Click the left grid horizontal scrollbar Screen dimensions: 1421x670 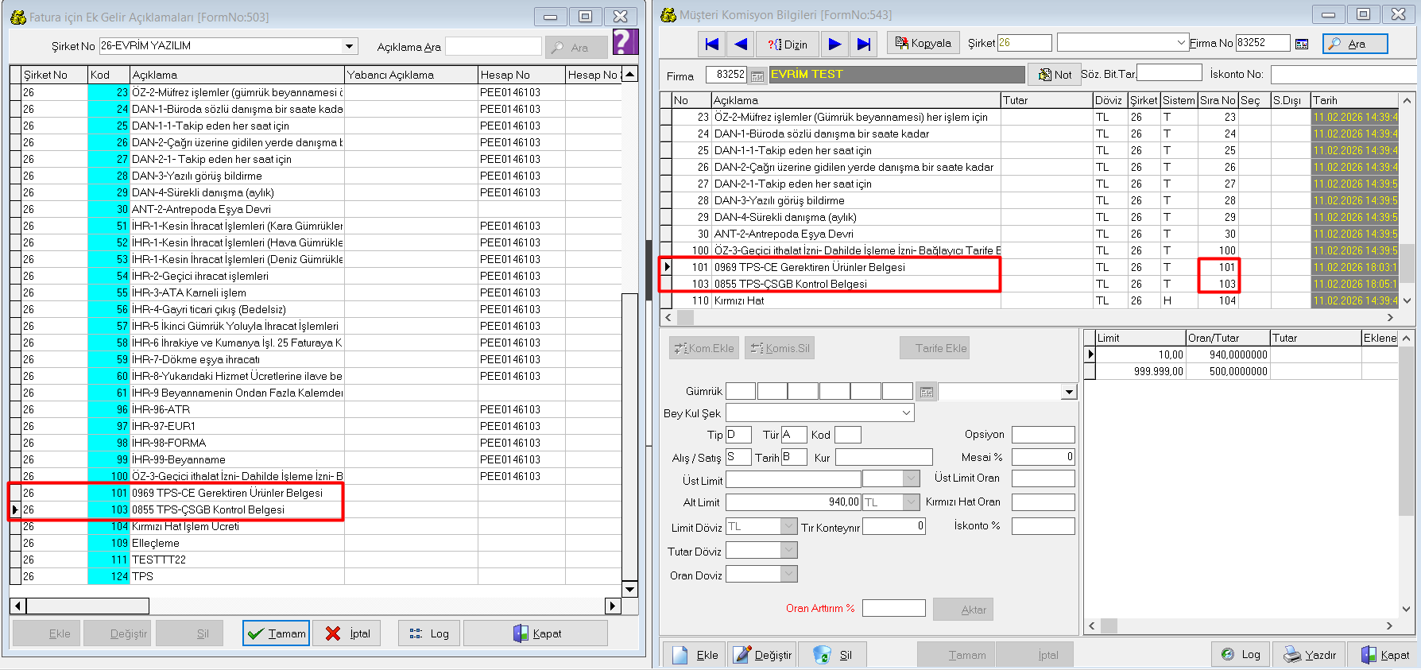click(318, 606)
